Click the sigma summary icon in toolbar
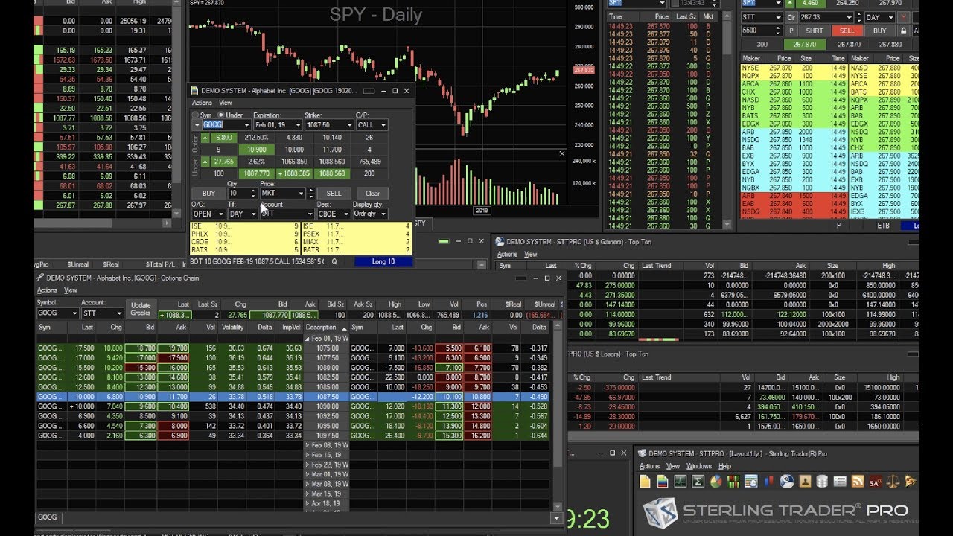This screenshot has height=536, width=953. pyautogui.click(x=698, y=482)
